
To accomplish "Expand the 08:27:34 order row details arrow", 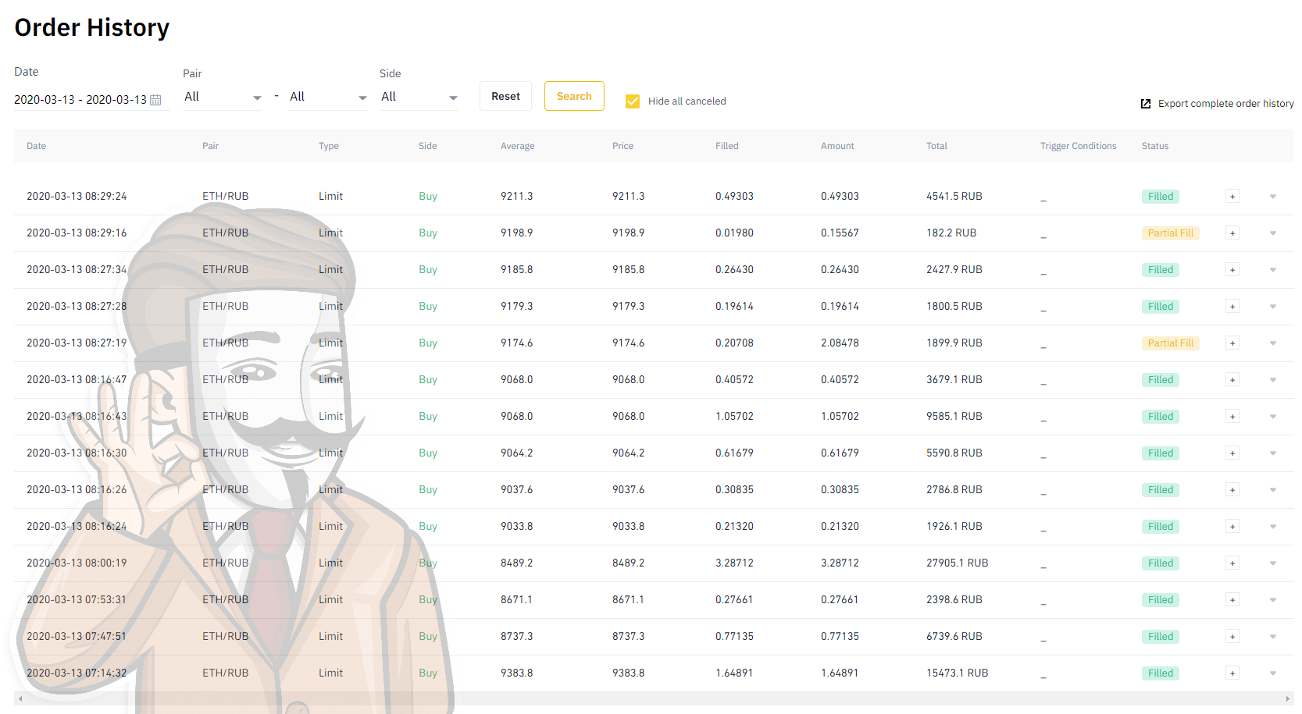I will (x=1273, y=270).
